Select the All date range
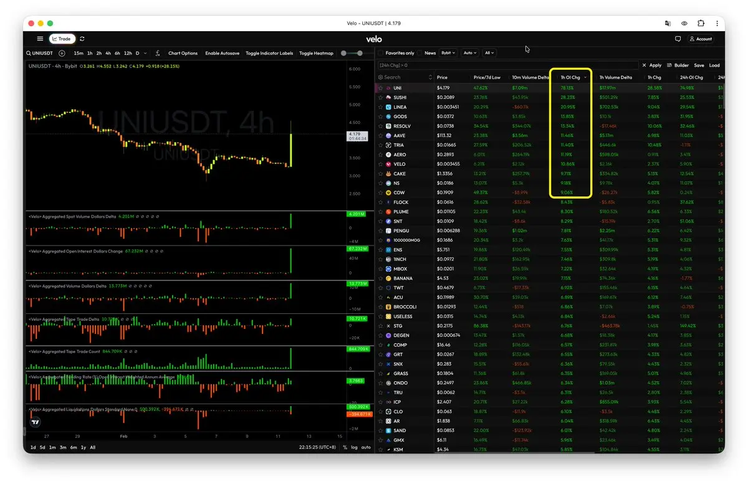 [x=93, y=447]
